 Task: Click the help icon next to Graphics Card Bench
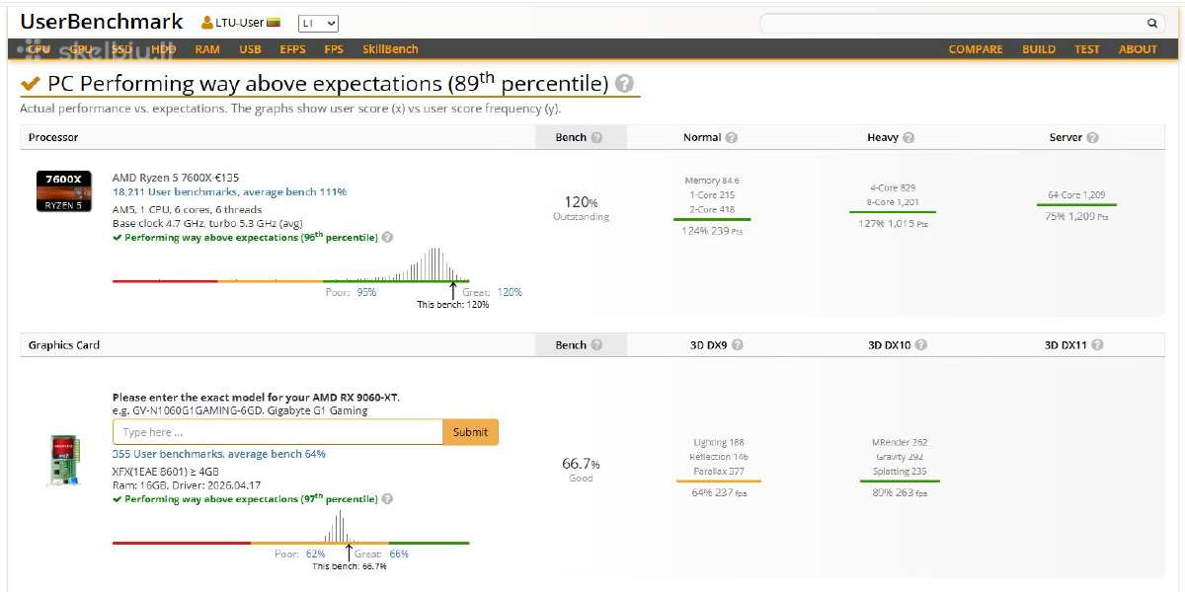pos(596,345)
